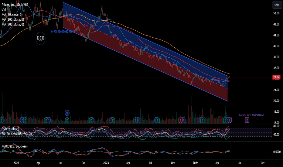Click the 12.00 price axis label
The width and height of the screenshot is (283, 167).
pos(276,123)
